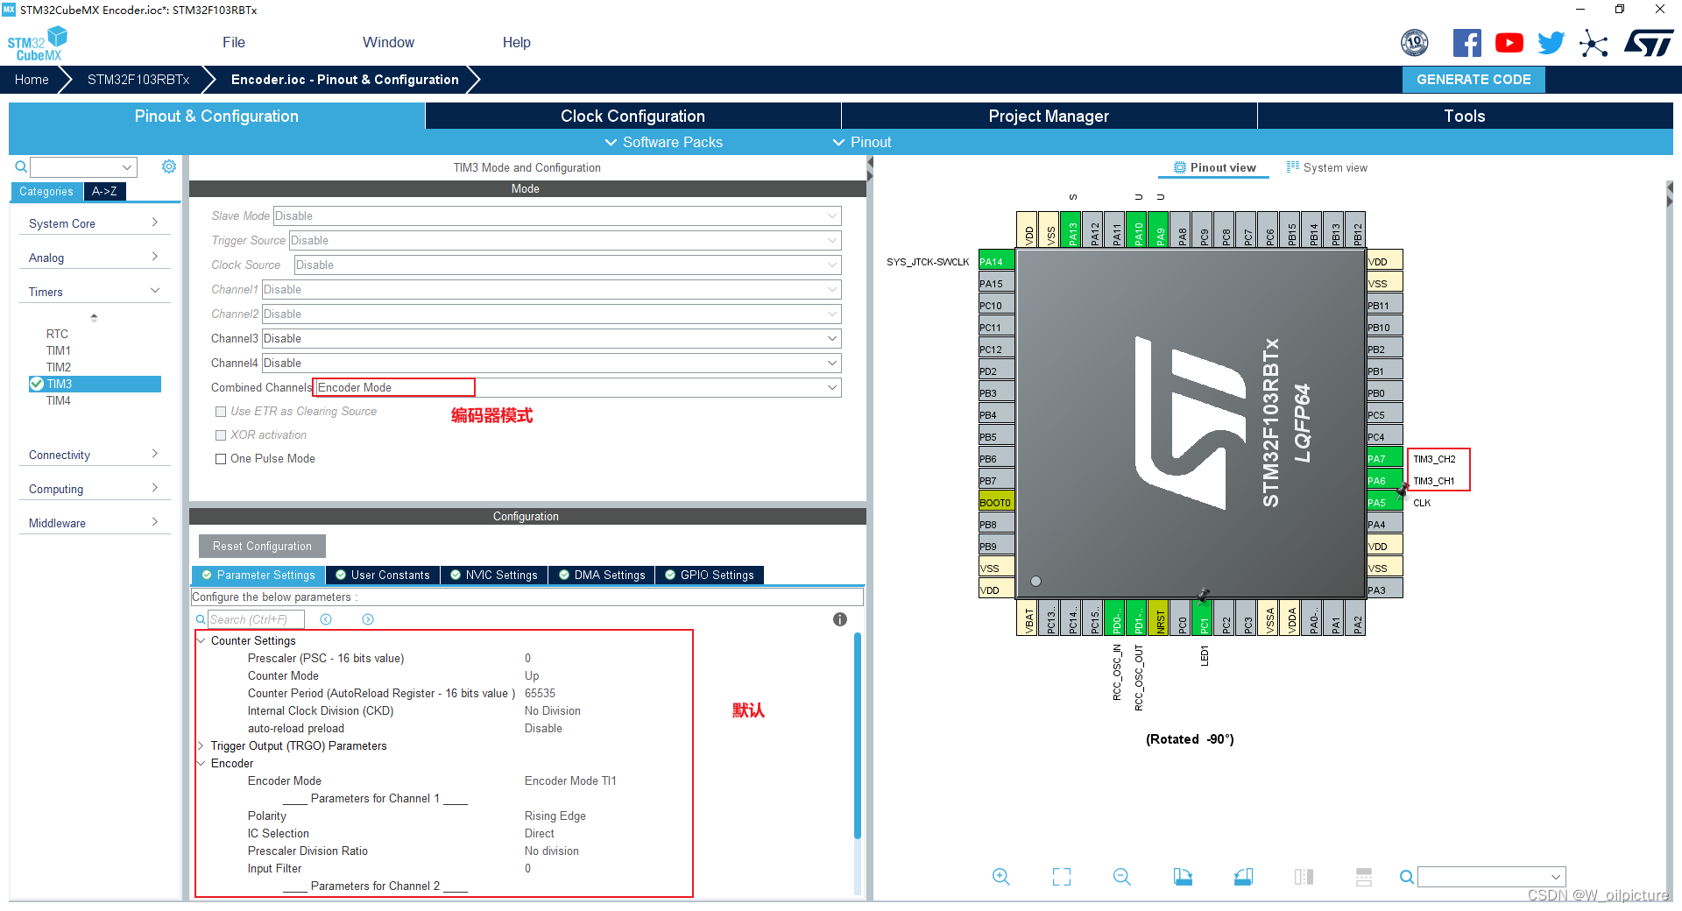Click the pin search magnifier icon

(1406, 877)
